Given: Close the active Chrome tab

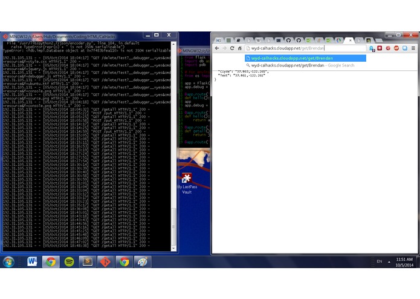Looking at the screenshot, I should coord(350,40).
